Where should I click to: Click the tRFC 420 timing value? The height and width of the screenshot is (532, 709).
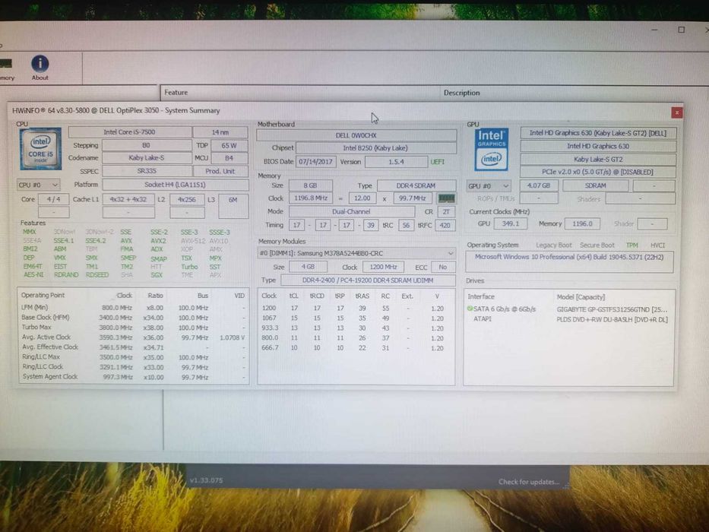(445, 225)
